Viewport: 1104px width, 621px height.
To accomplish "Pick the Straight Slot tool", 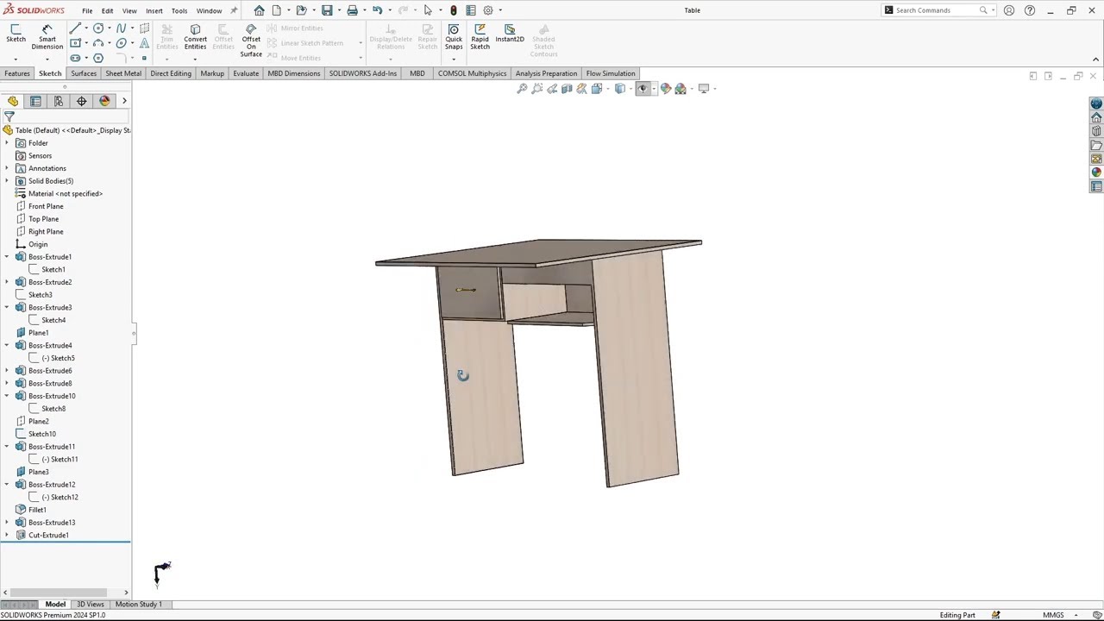I will pyautogui.click(x=75, y=58).
